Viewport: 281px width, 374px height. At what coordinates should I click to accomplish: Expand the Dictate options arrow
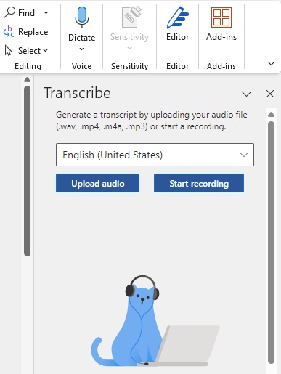[x=82, y=49]
